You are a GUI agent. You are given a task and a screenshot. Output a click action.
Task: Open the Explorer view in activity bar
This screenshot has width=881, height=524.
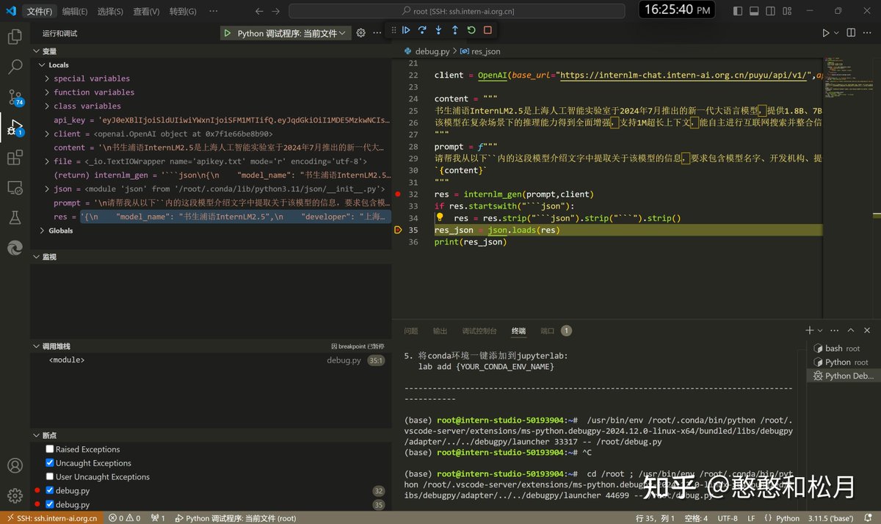point(15,37)
